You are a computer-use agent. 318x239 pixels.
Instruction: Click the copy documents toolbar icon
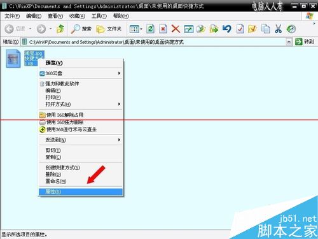pyautogui.click(x=265, y=29)
